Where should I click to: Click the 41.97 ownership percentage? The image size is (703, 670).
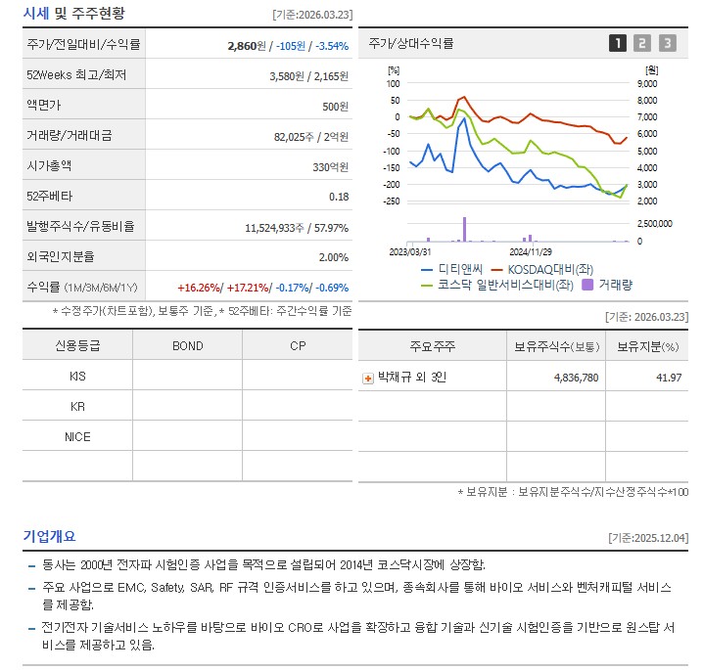coord(669,378)
